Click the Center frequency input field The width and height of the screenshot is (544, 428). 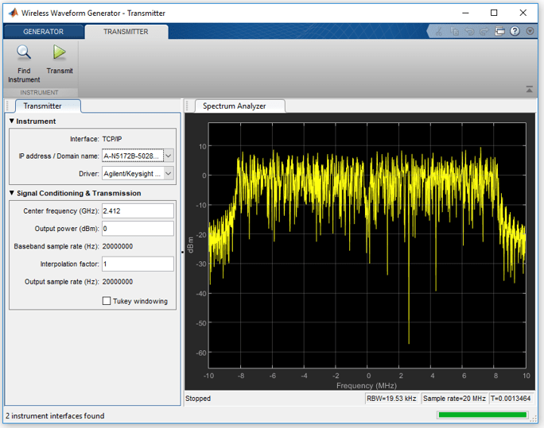point(138,210)
